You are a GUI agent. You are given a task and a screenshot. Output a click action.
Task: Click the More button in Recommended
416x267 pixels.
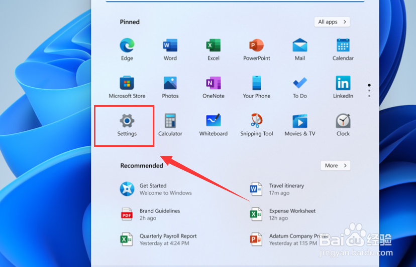point(335,166)
